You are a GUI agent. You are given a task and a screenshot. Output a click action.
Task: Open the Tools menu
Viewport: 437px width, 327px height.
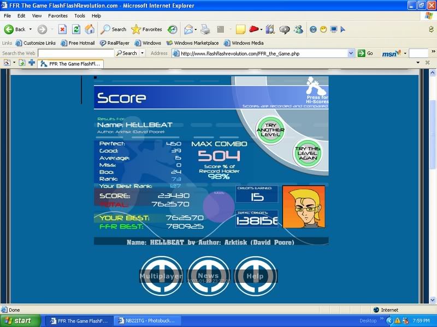(x=80, y=16)
